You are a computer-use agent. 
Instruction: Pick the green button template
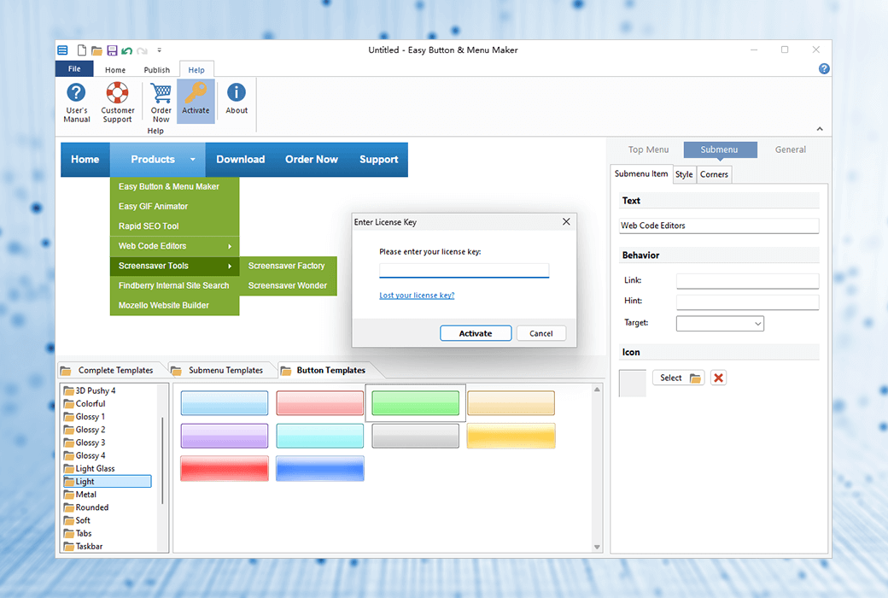(x=415, y=403)
